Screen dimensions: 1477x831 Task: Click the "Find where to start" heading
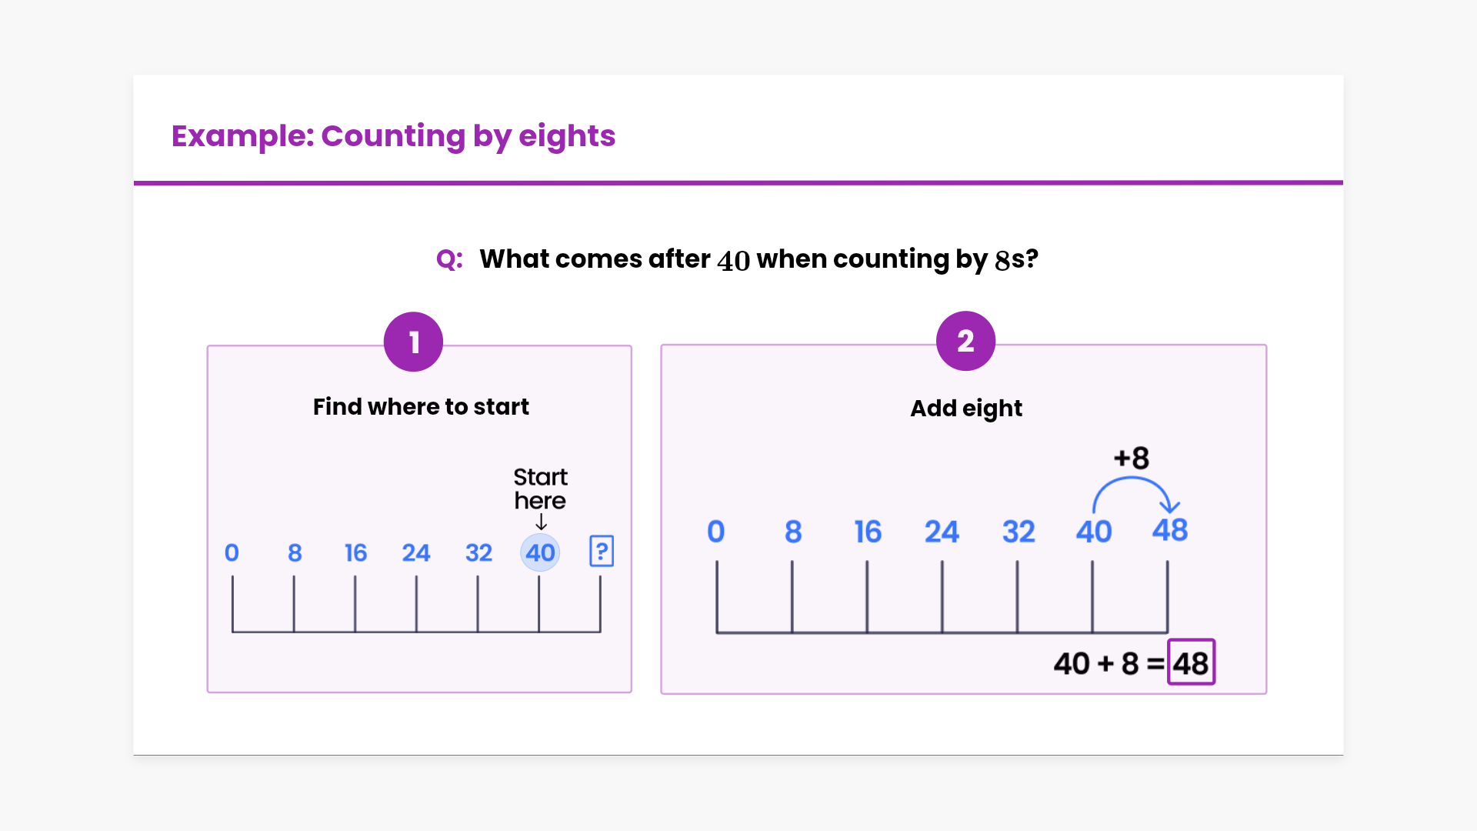421,406
